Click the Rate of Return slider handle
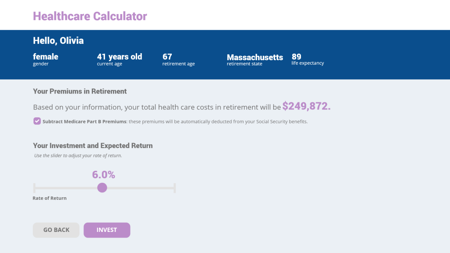The width and height of the screenshot is (450, 253). point(102,188)
